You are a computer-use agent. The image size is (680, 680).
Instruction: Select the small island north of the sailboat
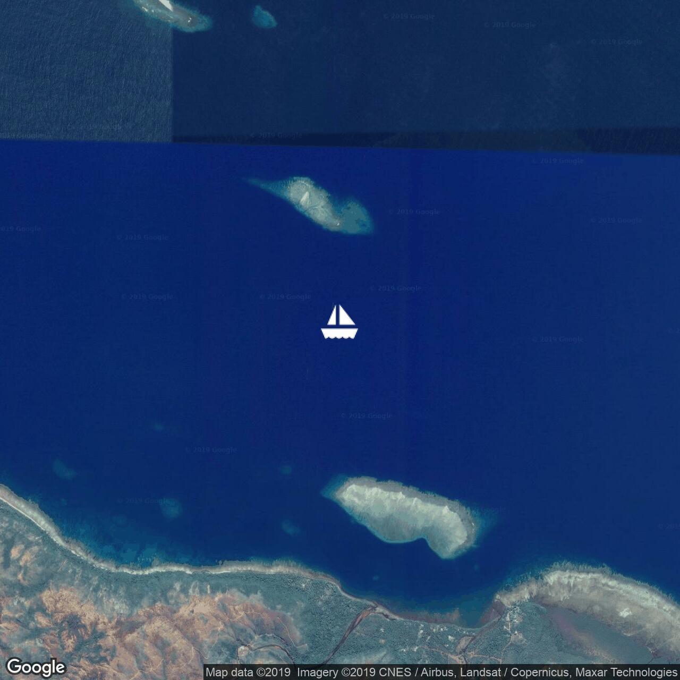point(319,205)
